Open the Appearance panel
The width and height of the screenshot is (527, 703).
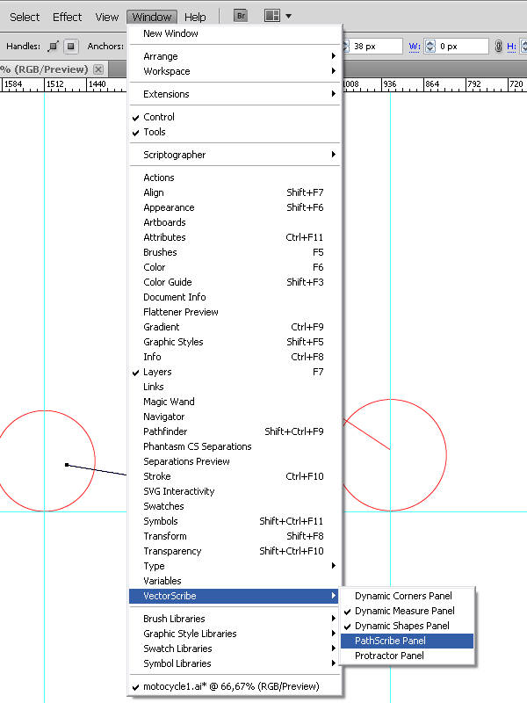coord(235,207)
